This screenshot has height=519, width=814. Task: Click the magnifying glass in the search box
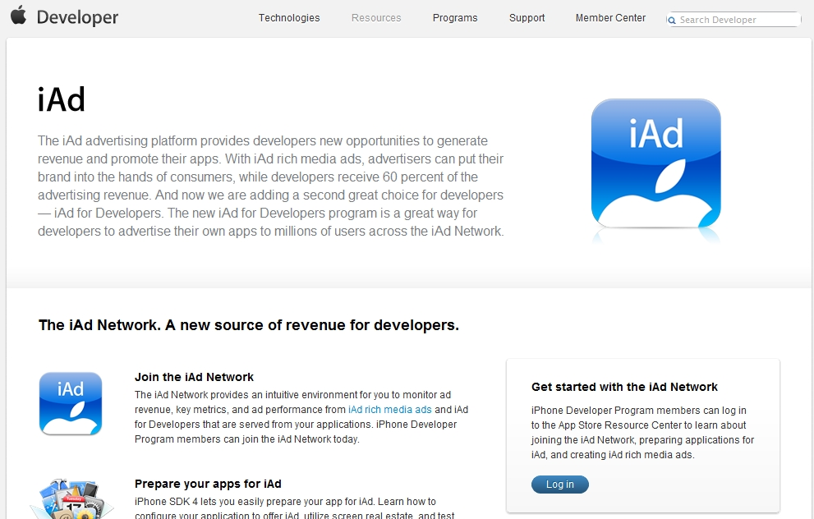coord(673,21)
